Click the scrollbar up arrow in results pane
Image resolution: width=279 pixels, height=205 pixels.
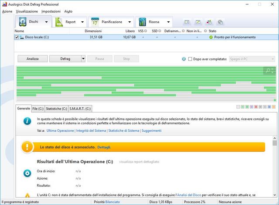[275, 138]
